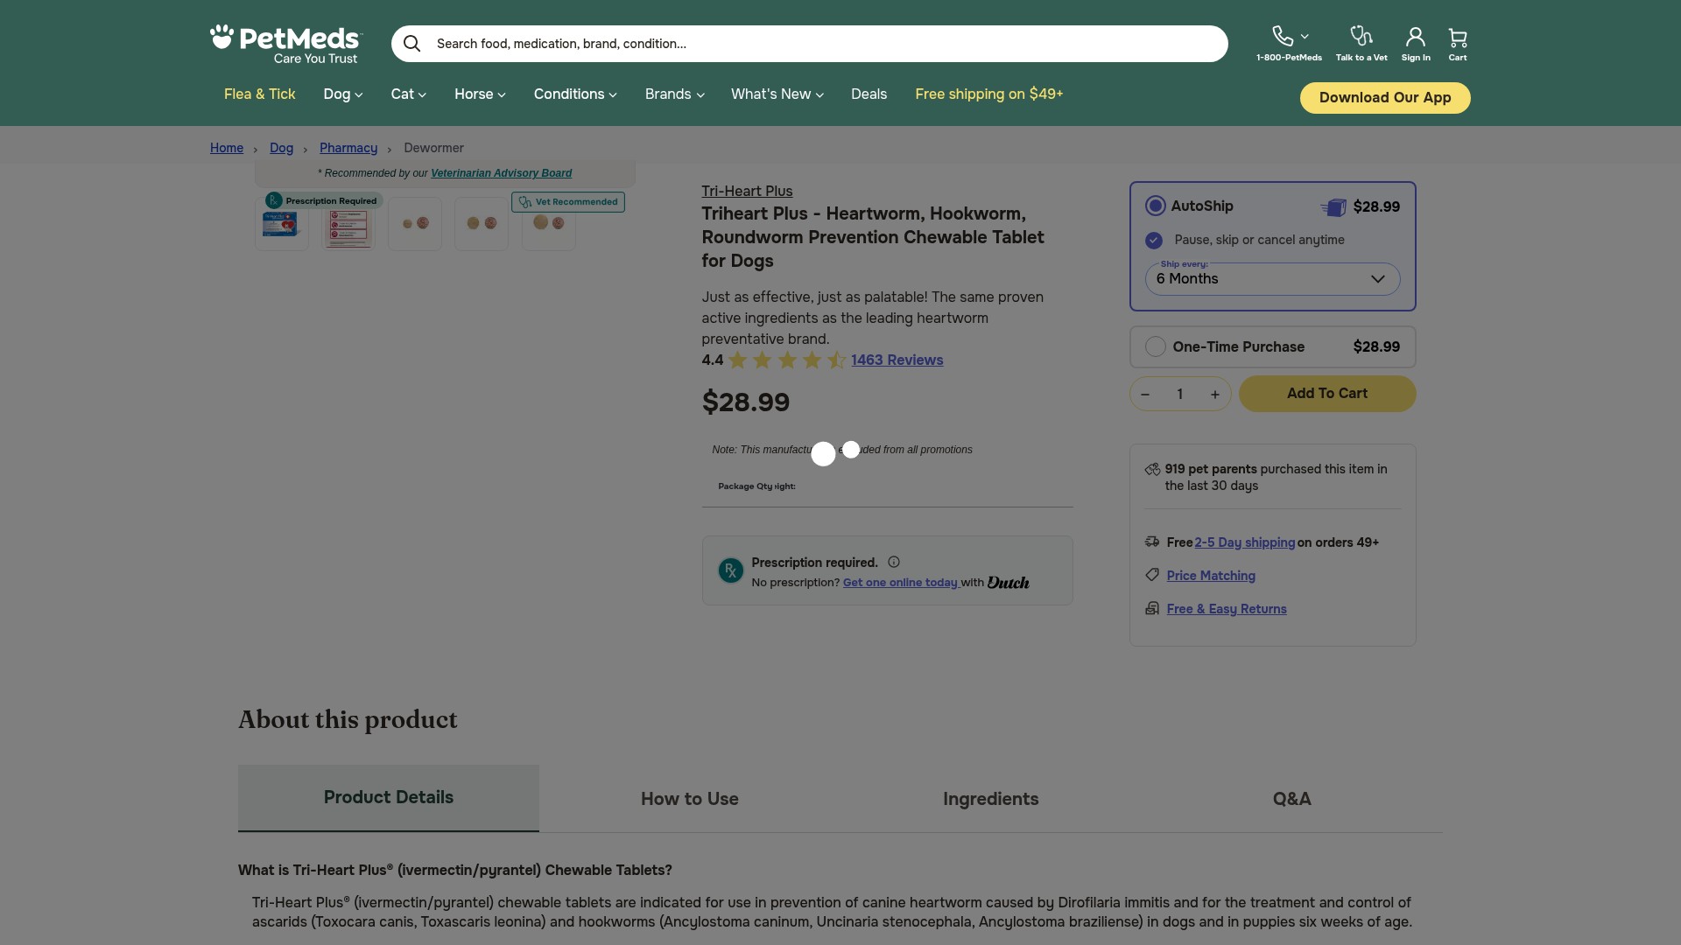Select the AutoShip radio option
Screen dimensions: 1681x945
click(x=1156, y=206)
